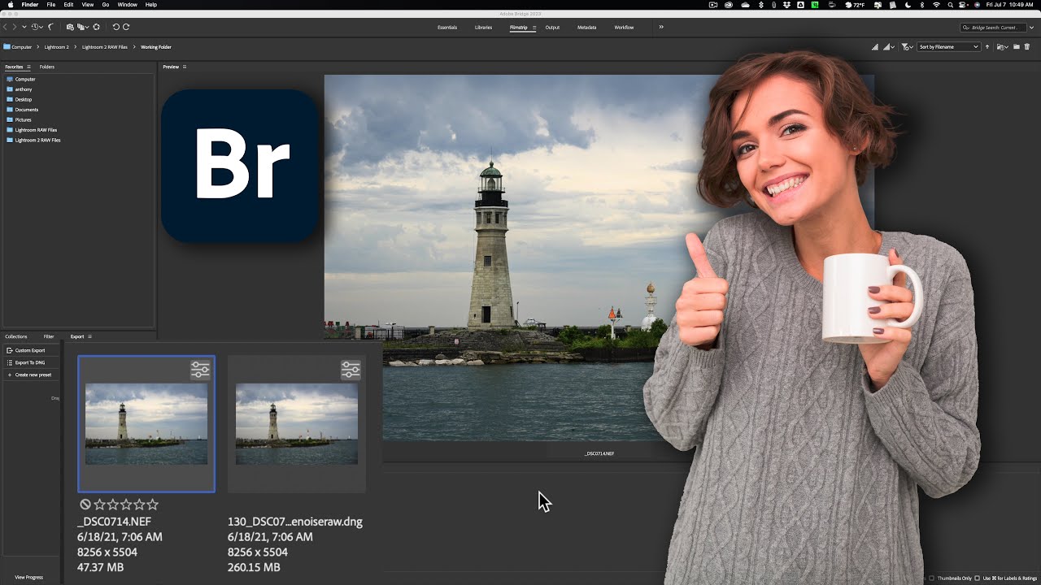Viewport: 1041px width, 585px height.
Task: Go forward with the right arrow toolbar icon
Action: pos(14,27)
